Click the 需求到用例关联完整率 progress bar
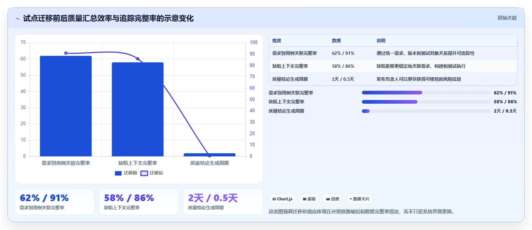Image resolution: width=532 pixels, height=230 pixels. [x=426, y=93]
